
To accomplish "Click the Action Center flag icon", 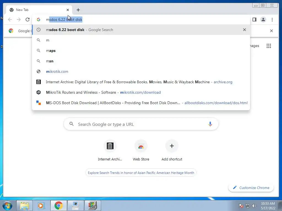I will 241,206.
